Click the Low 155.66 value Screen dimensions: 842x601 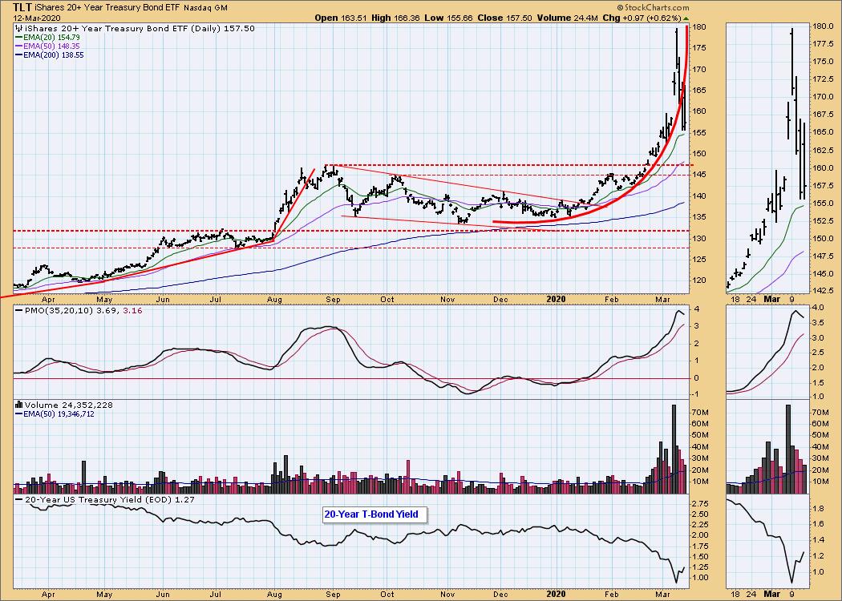click(x=448, y=18)
